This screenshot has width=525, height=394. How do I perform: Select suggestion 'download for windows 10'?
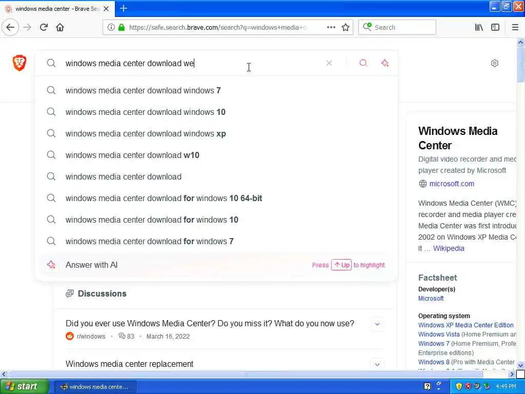(x=217, y=220)
